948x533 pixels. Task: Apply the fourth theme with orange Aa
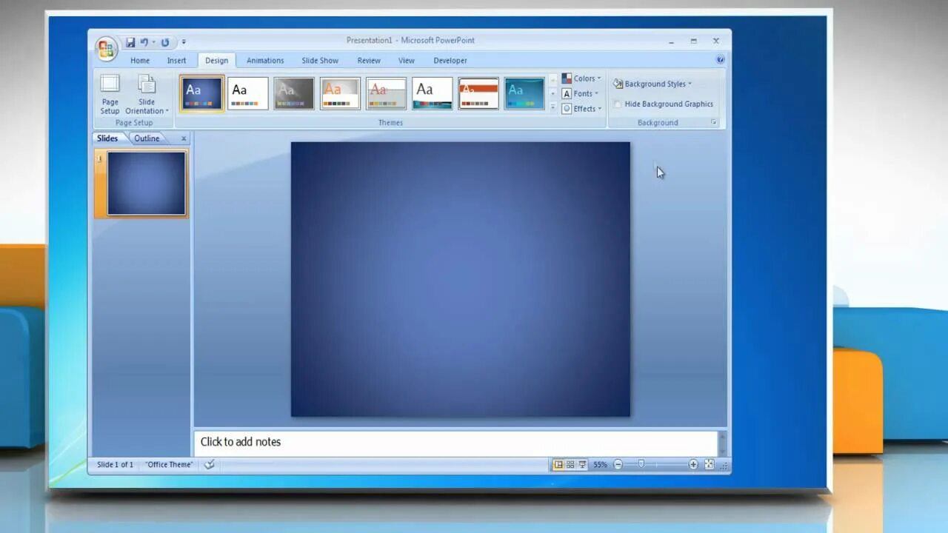[x=340, y=93]
